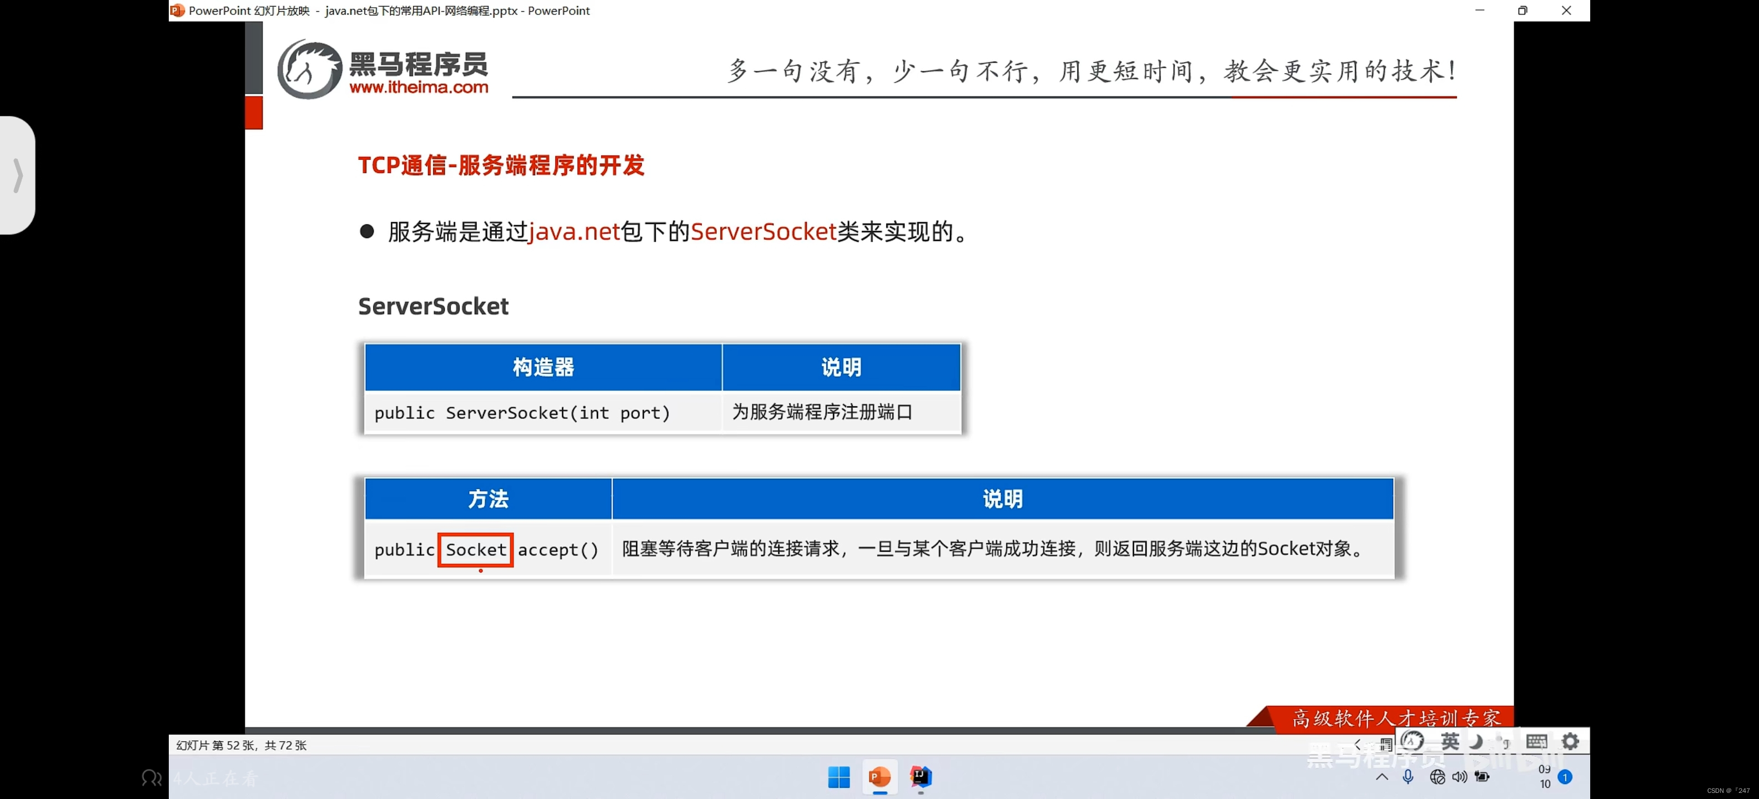Click the viewers count icon at bottom left
1759x799 pixels.
coord(151,777)
